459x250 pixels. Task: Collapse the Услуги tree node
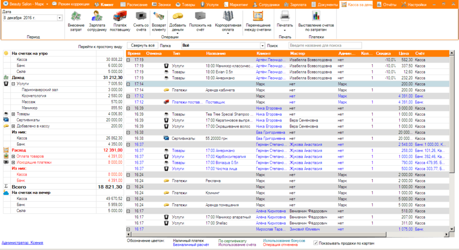coord(13,84)
